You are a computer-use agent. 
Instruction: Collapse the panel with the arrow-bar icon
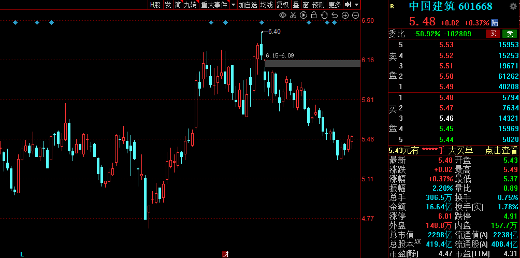coord(348,5)
